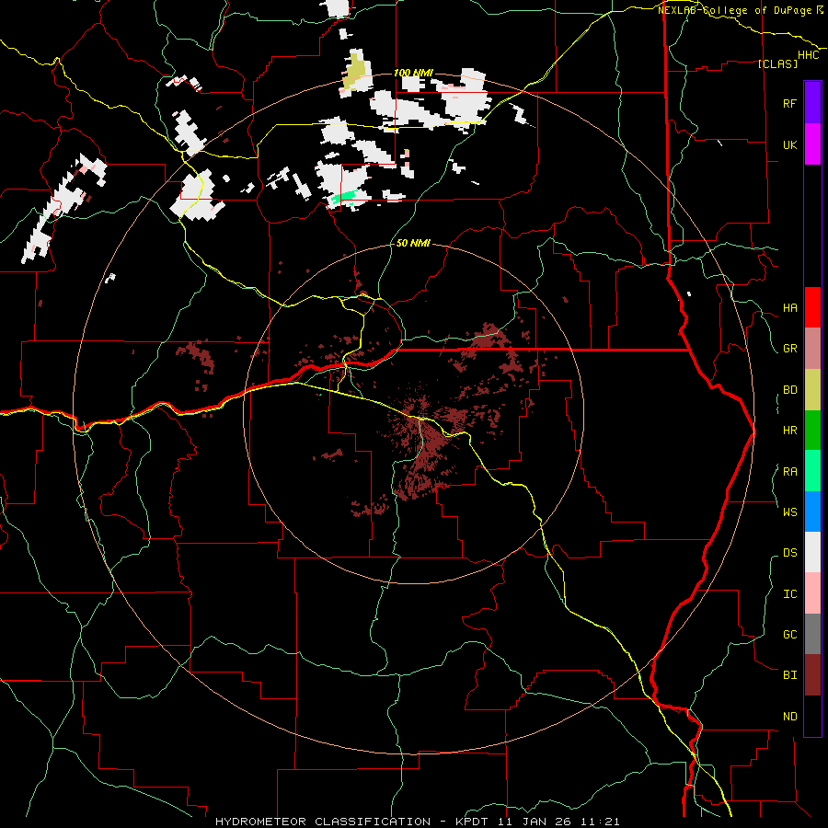
Task: Click the BI legend label
Action: (789, 675)
